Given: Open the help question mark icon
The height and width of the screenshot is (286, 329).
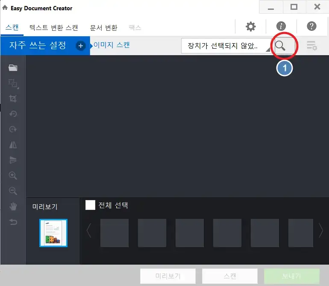Looking at the screenshot, I should pos(311,26).
